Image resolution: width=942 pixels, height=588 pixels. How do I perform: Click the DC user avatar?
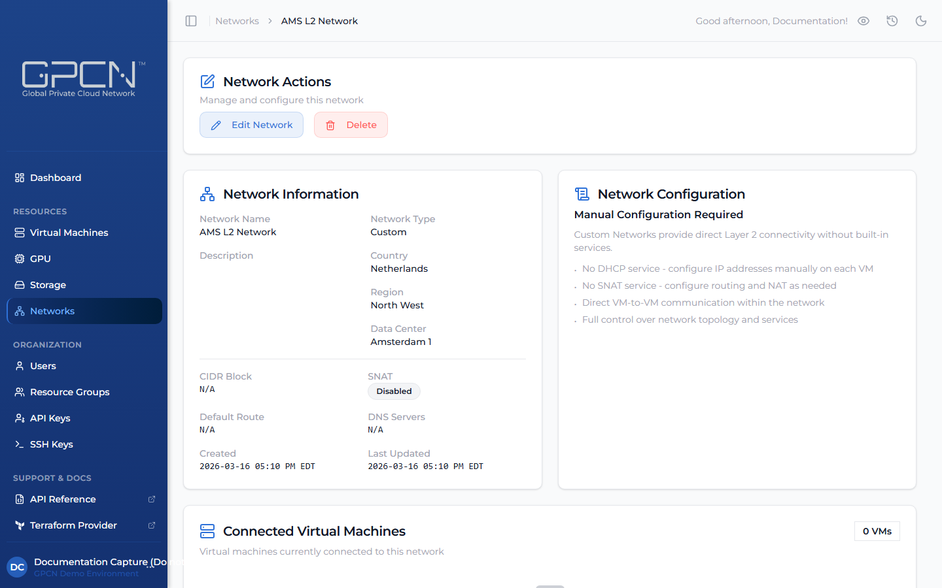coord(18,567)
